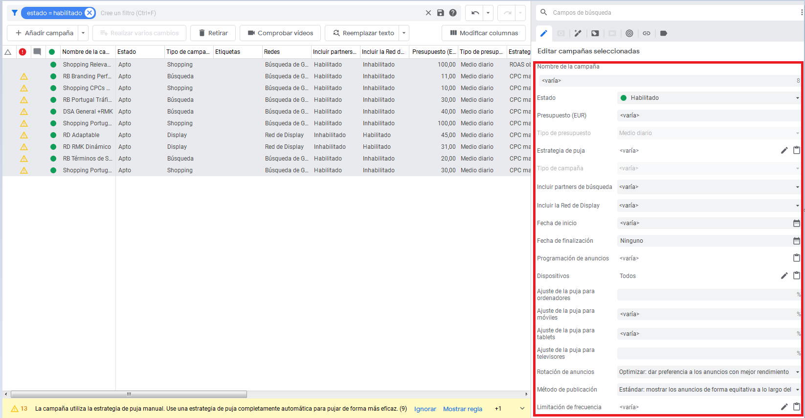This screenshot has width=805, height=418.
Task: Click the redo arrow icon
Action: pos(507,13)
